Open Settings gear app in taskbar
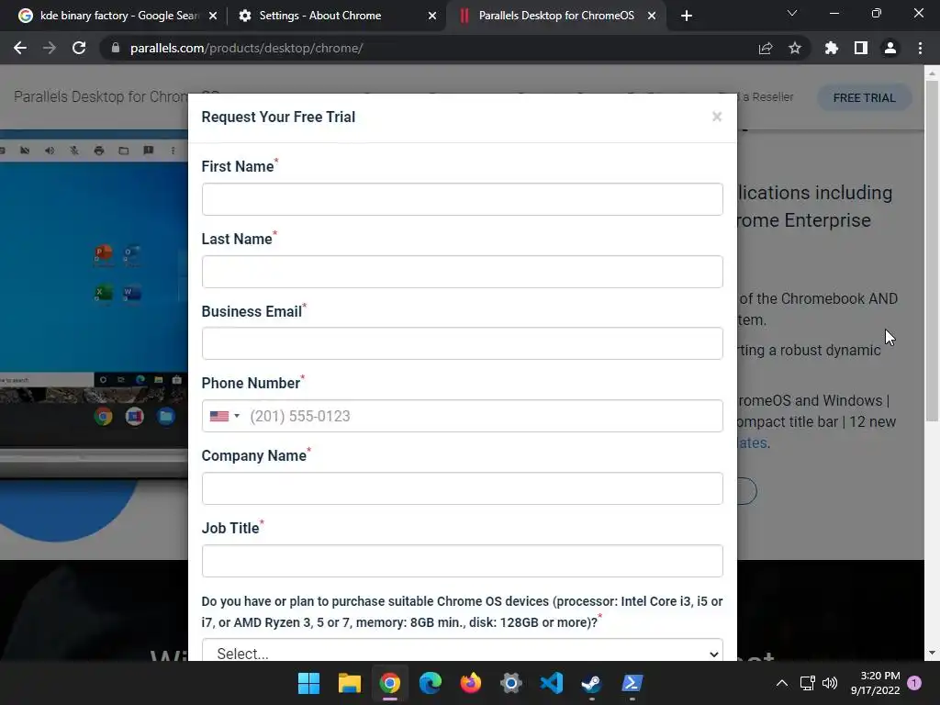The width and height of the screenshot is (940, 705). 511,683
